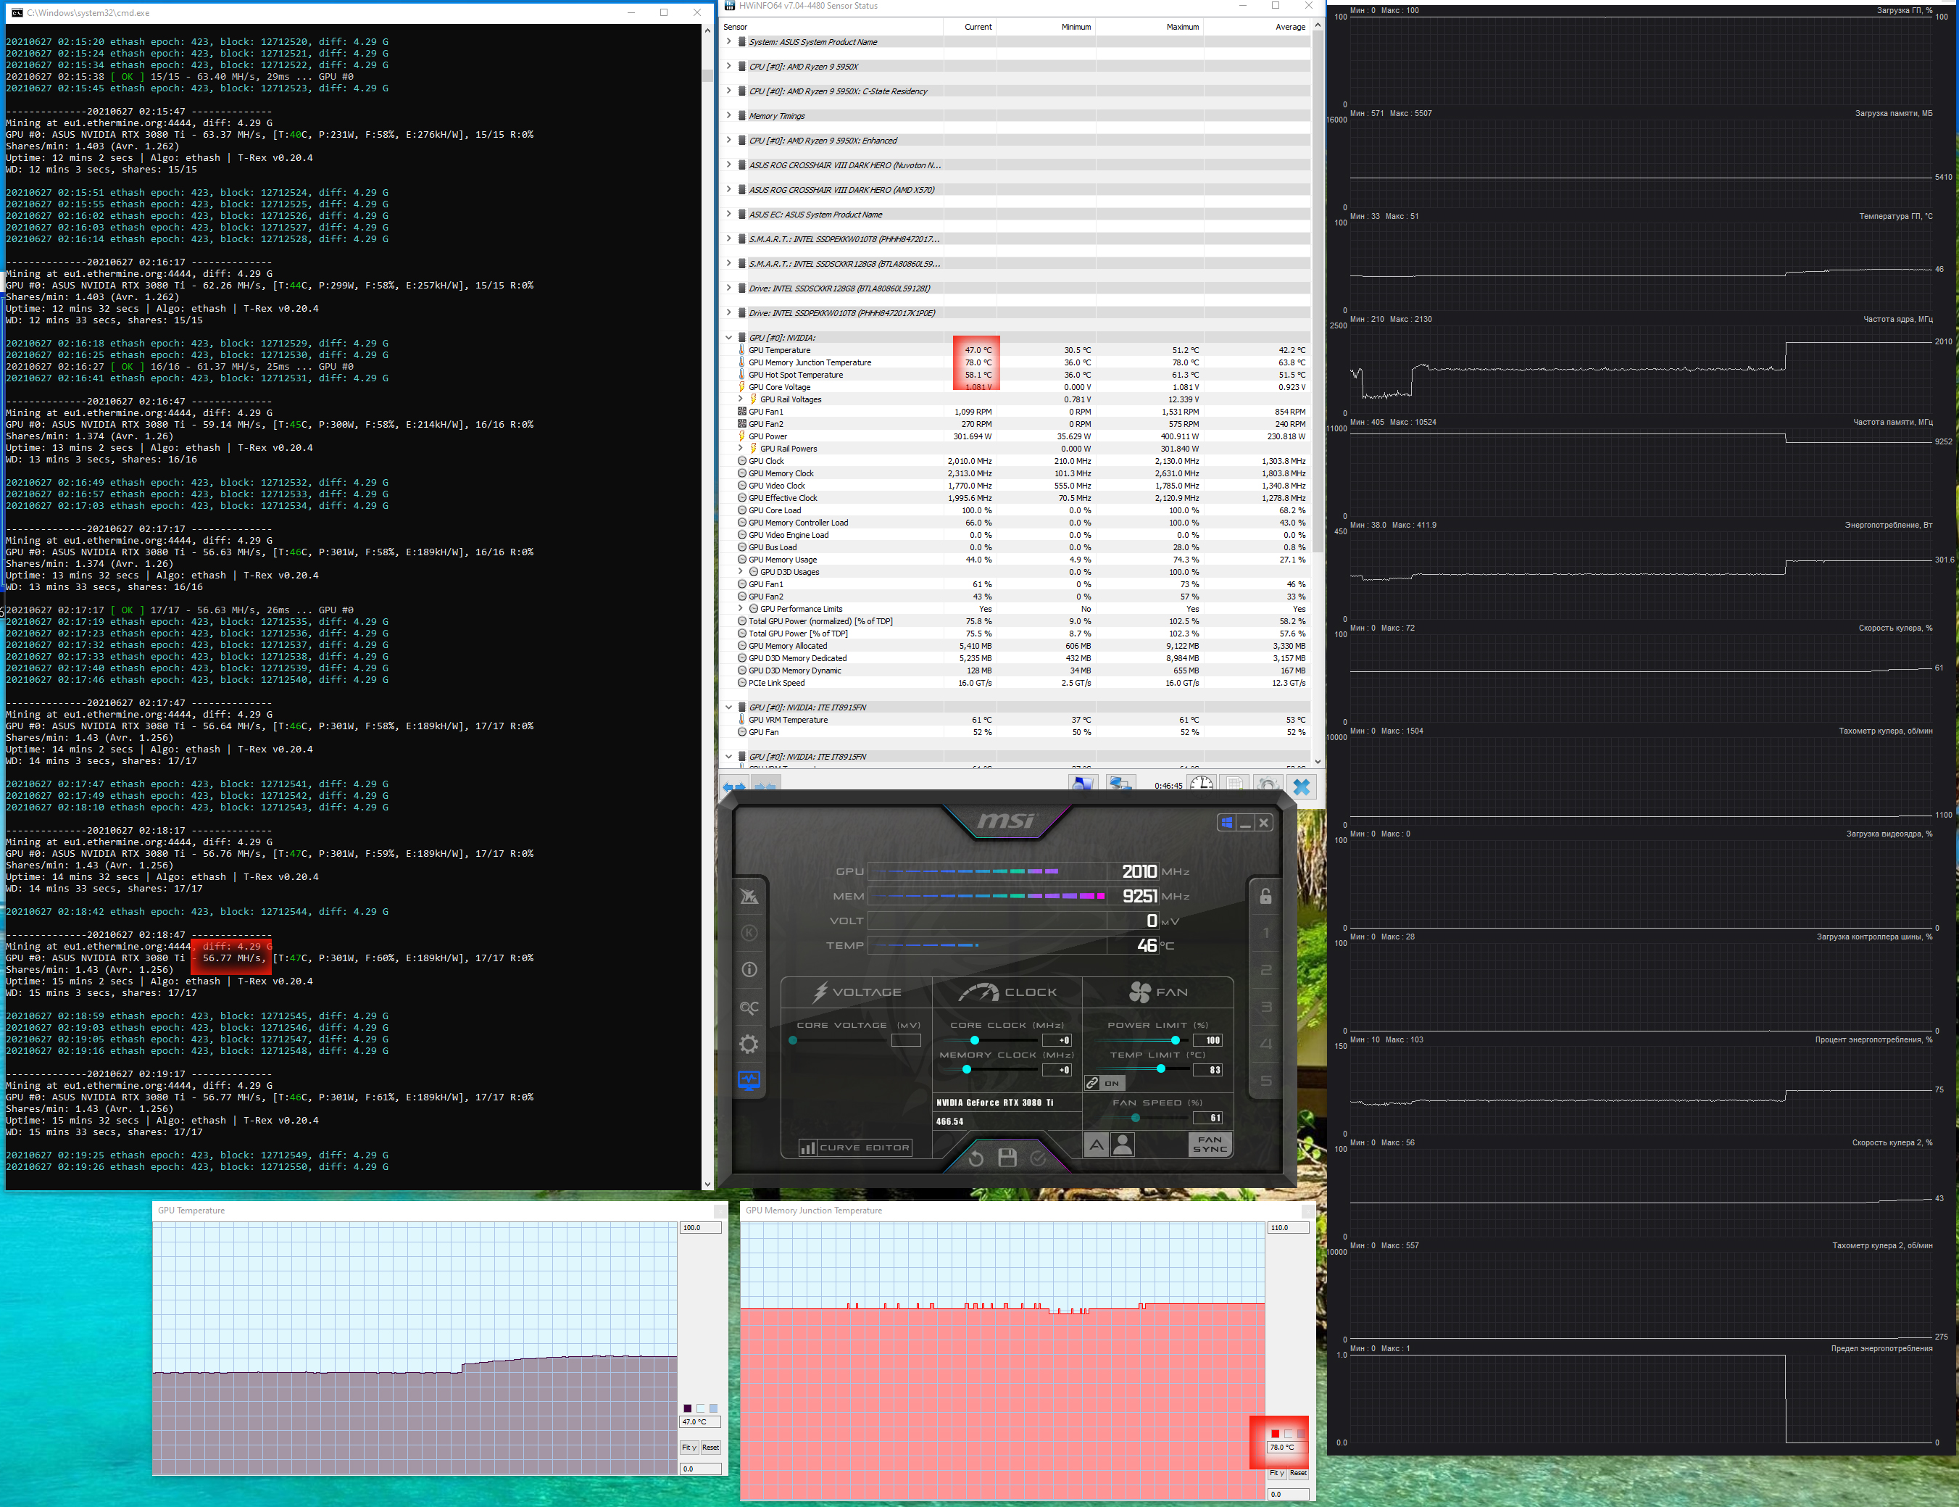Screen dimensions: 1959x1507
Task: Click the OC Scanner icon
Action: (749, 1008)
